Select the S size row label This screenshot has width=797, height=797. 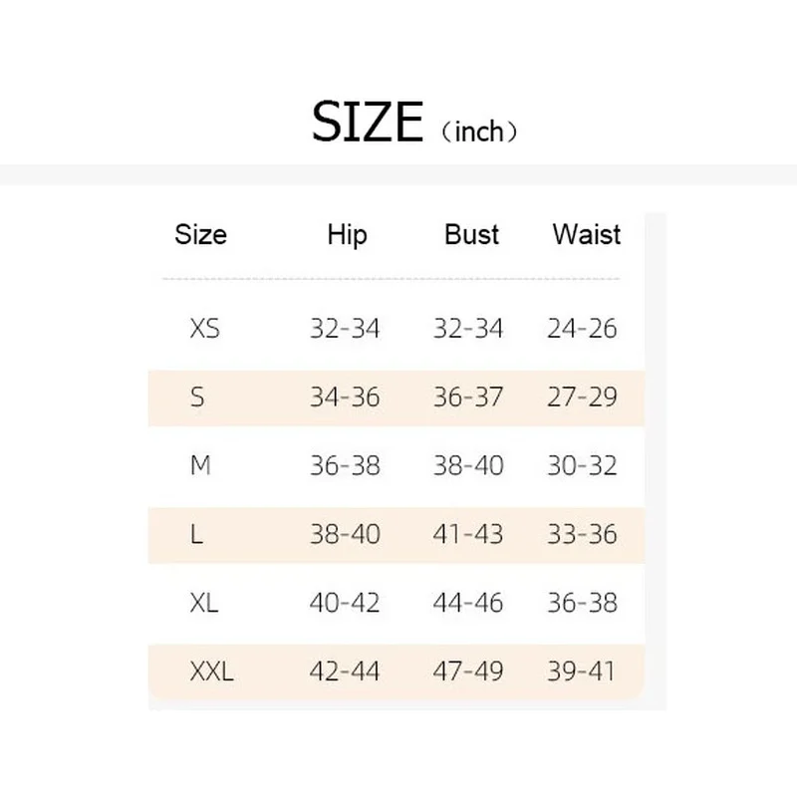(x=197, y=398)
